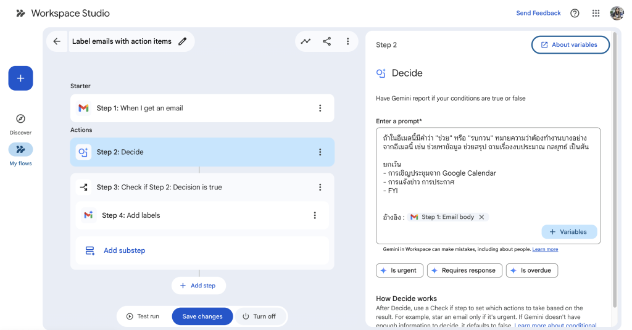Turn off the flow
Viewport: 632px width, 330px height.
(259, 316)
